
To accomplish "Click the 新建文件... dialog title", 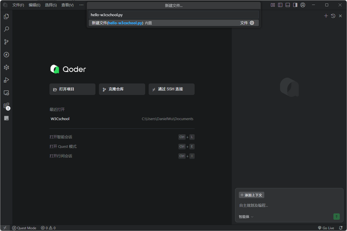I will pyautogui.click(x=174, y=5).
